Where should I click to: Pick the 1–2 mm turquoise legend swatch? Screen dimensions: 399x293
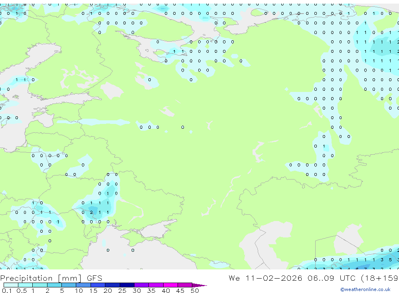(40, 285)
